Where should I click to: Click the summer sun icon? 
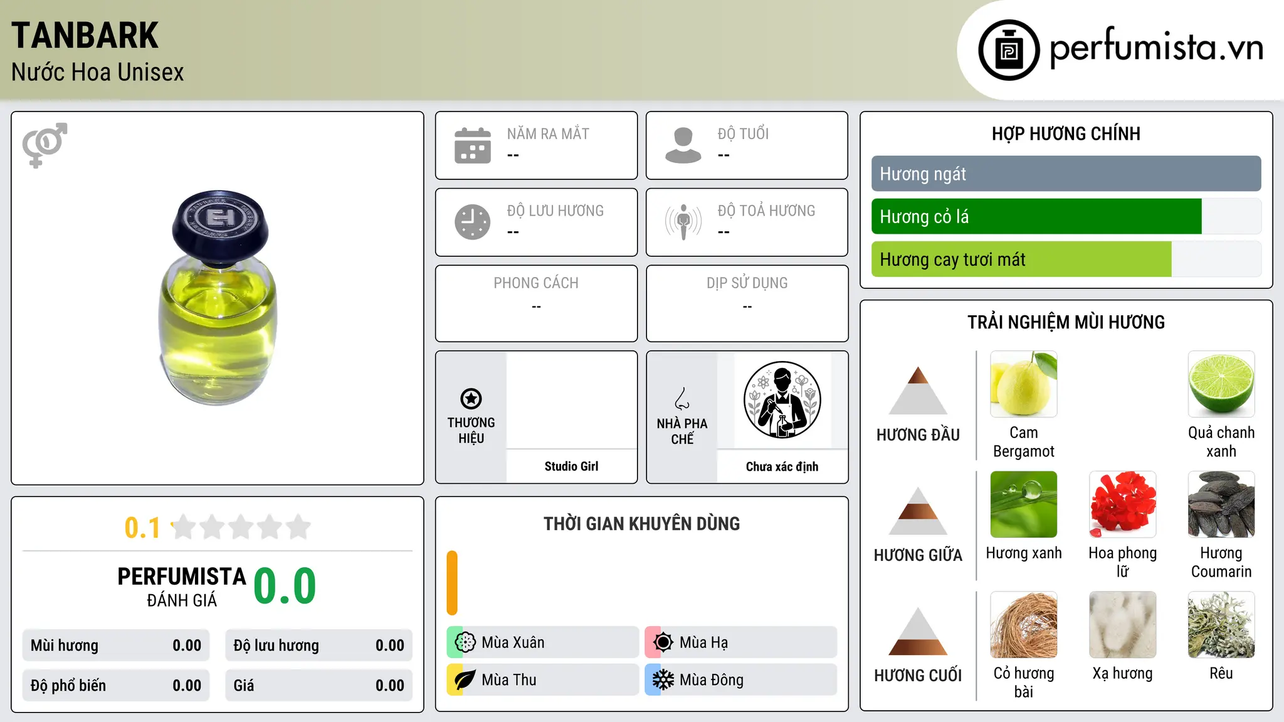click(663, 642)
